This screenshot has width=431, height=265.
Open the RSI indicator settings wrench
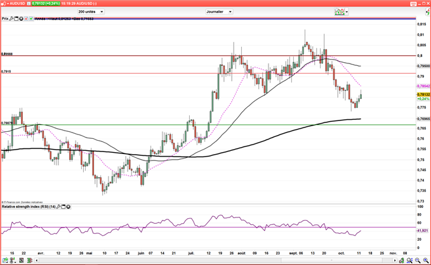coord(58,207)
